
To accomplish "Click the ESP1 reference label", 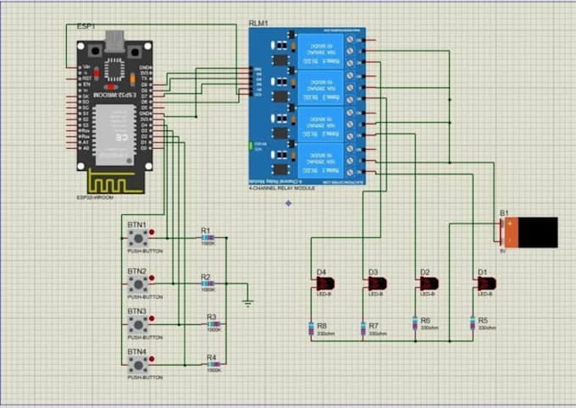I will coord(86,27).
